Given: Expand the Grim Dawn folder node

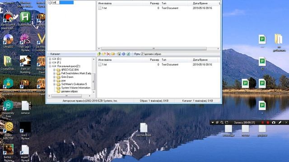Looking at the screenshot, I should pyautogui.click(x=54, y=77).
